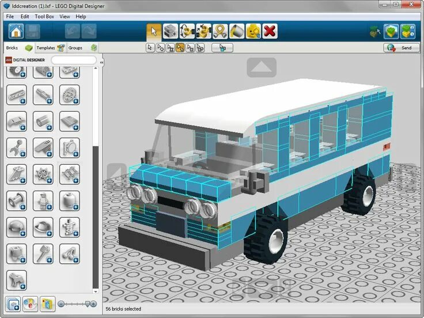The image size is (424, 318).
Task: Expand the skeleton torso brick category
Action: pos(70,228)
